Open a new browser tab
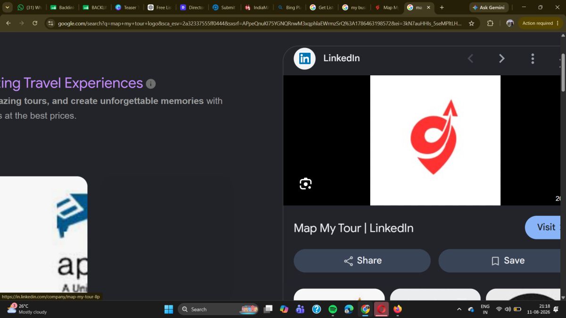 (x=441, y=8)
